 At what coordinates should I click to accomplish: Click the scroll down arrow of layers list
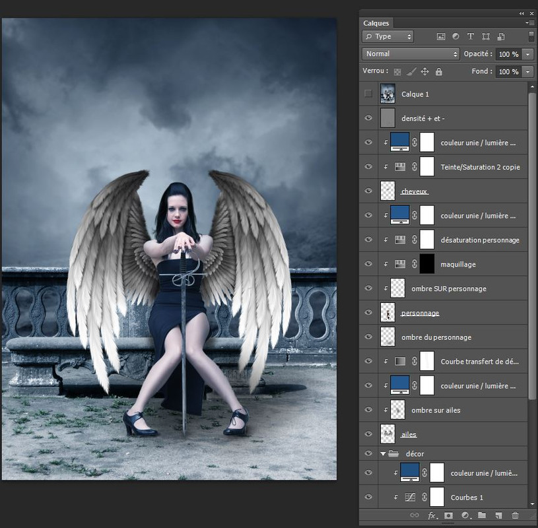point(532,504)
